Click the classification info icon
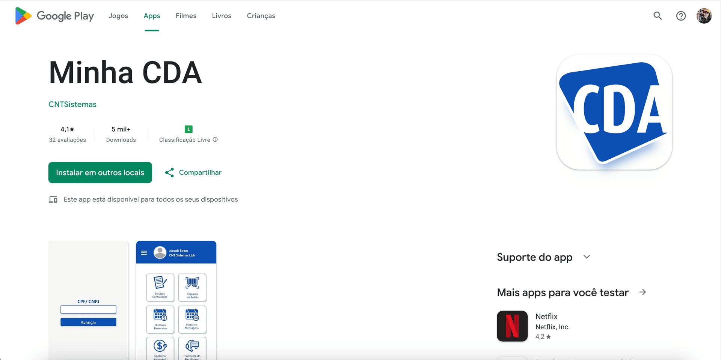The width and height of the screenshot is (721, 360). (x=215, y=139)
